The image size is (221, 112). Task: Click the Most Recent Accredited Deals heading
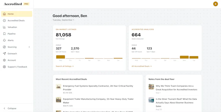pyautogui.click(x=71, y=79)
